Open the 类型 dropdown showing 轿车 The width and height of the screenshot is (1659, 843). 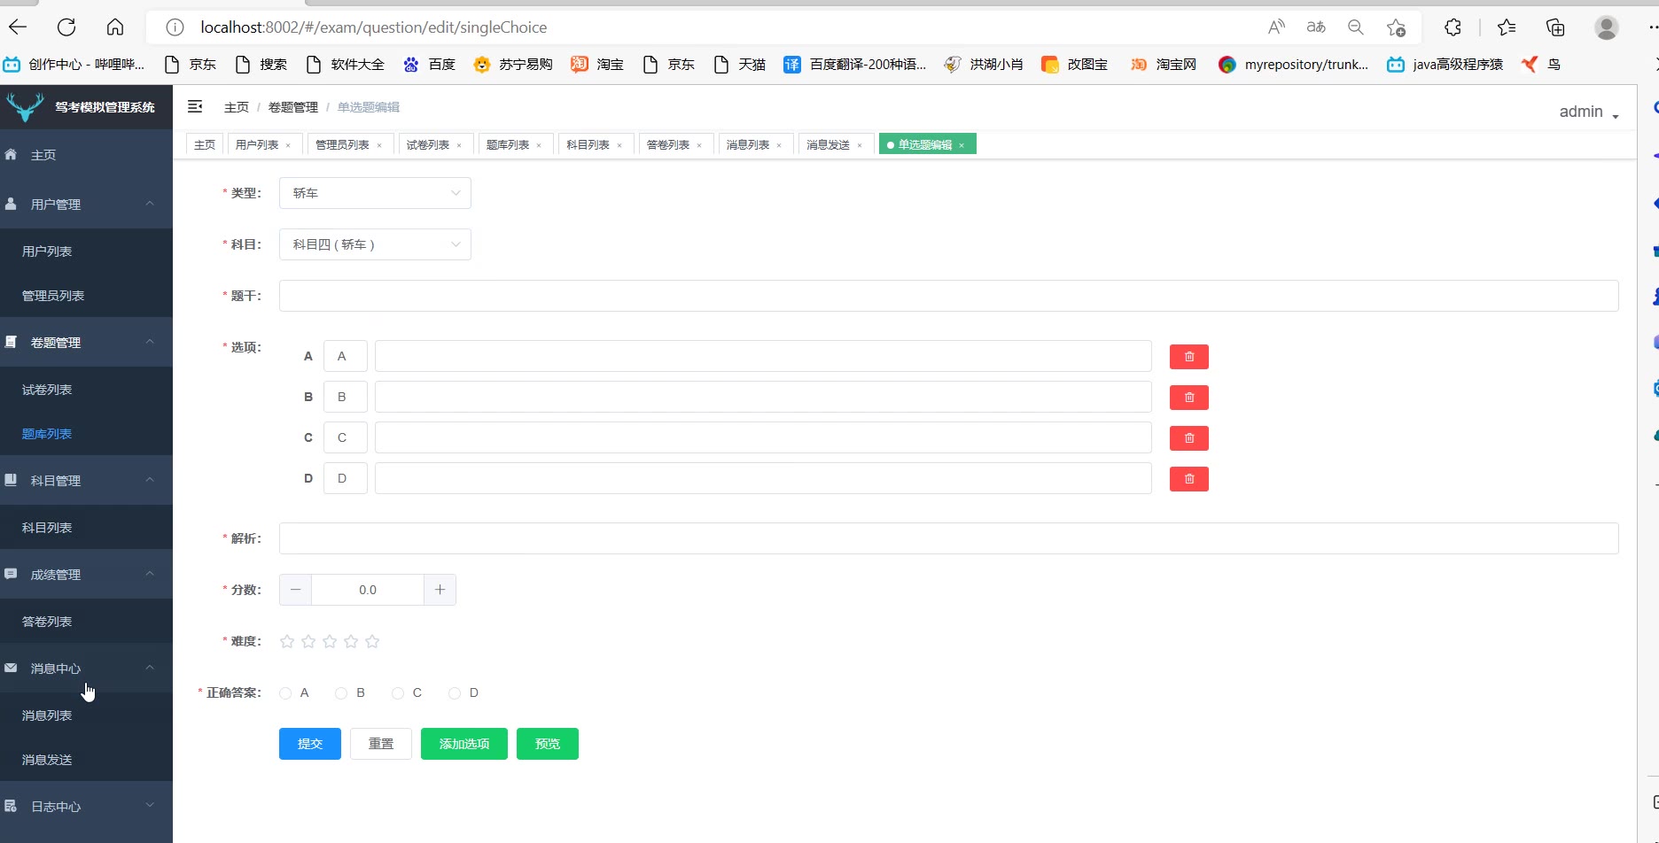click(x=375, y=193)
